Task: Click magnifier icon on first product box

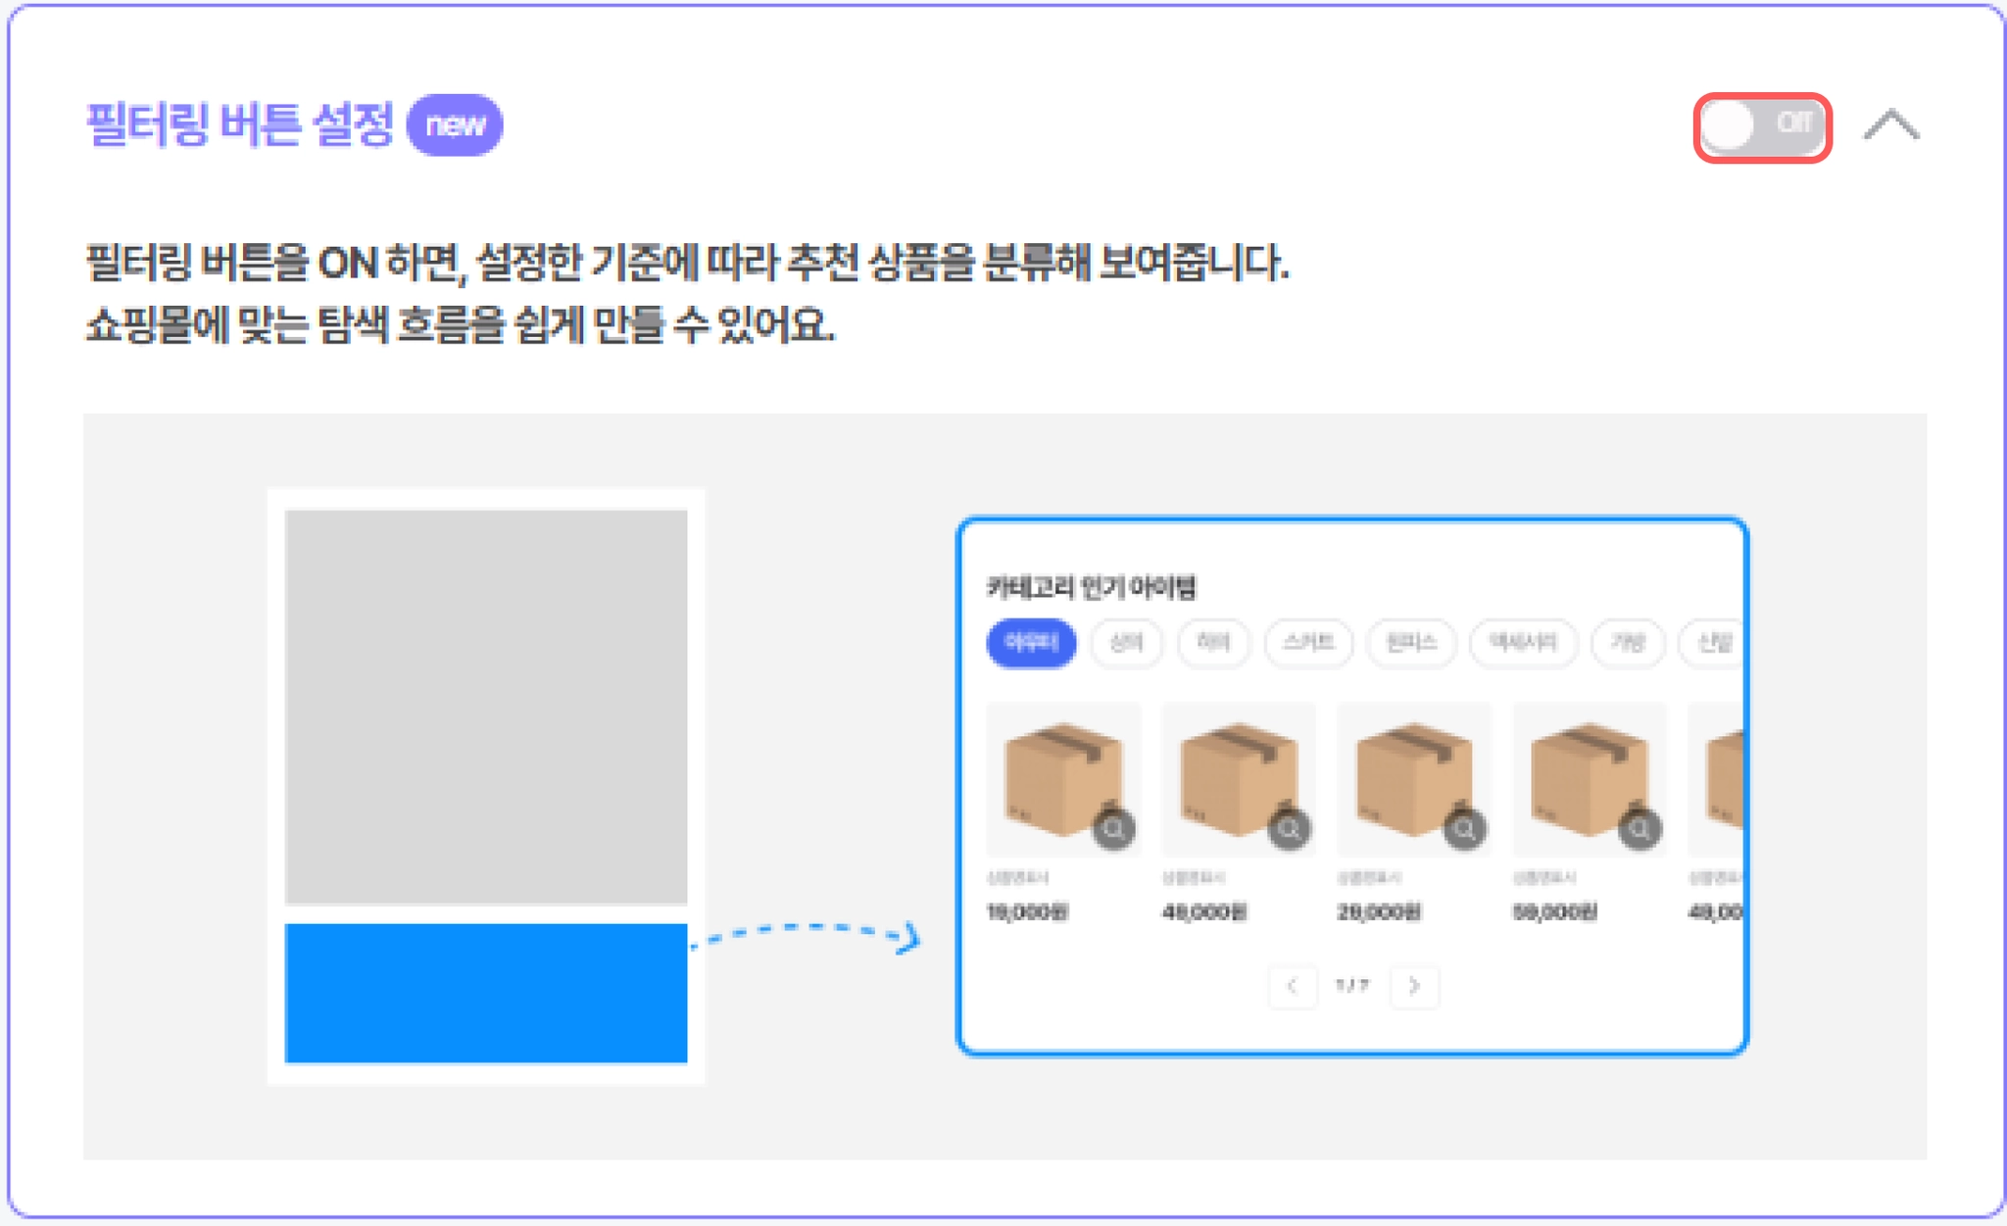Action: click(1114, 829)
